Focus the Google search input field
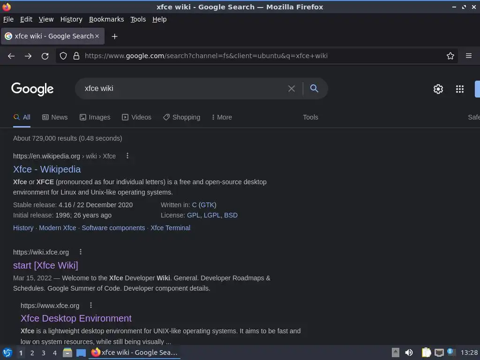 (x=184, y=89)
